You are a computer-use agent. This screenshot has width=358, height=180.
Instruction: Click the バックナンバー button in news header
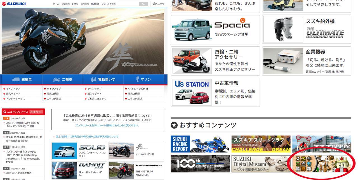36,112
